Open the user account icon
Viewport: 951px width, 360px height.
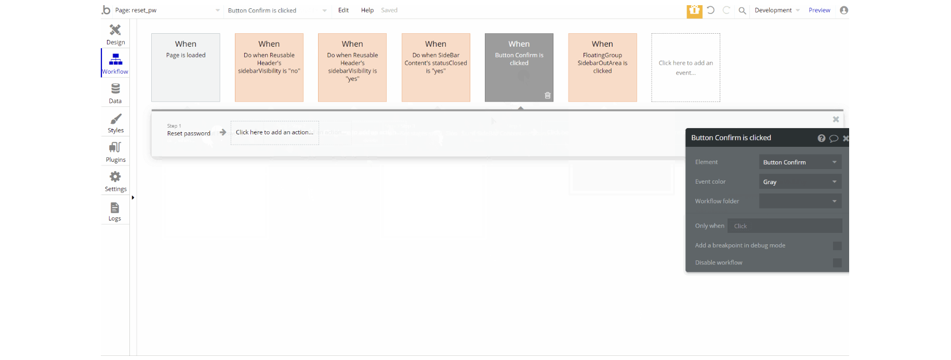844,10
